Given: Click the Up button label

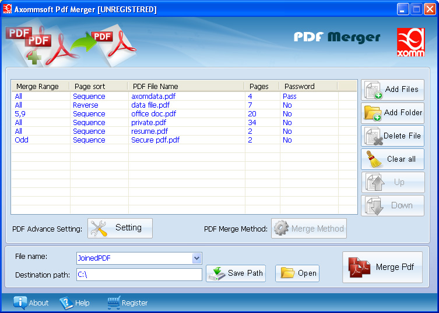Looking at the screenshot, I should pyautogui.click(x=399, y=182).
